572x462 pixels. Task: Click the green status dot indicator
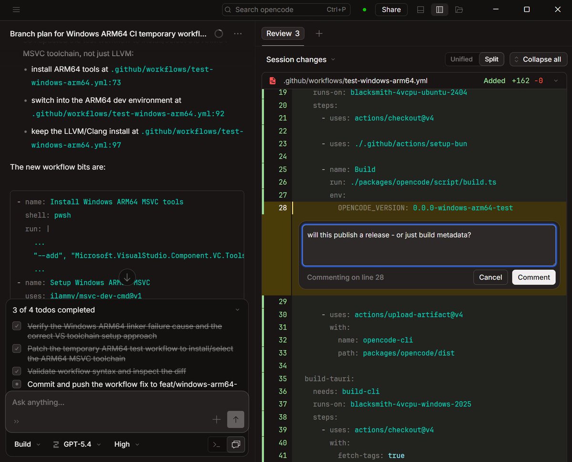coord(365,10)
